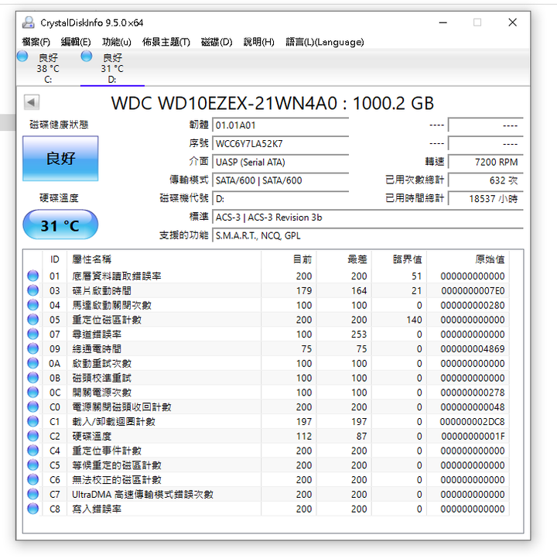Click status orb for ID C0 row
The height and width of the screenshot is (559, 557).
pyautogui.click(x=32, y=406)
